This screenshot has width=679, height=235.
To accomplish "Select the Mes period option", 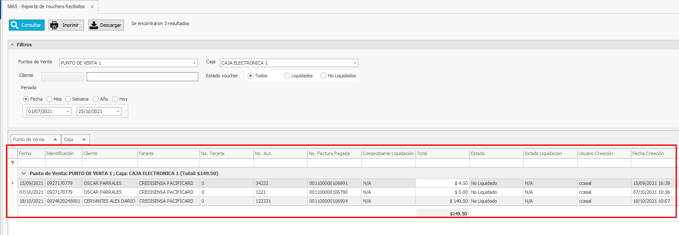I will (49, 99).
